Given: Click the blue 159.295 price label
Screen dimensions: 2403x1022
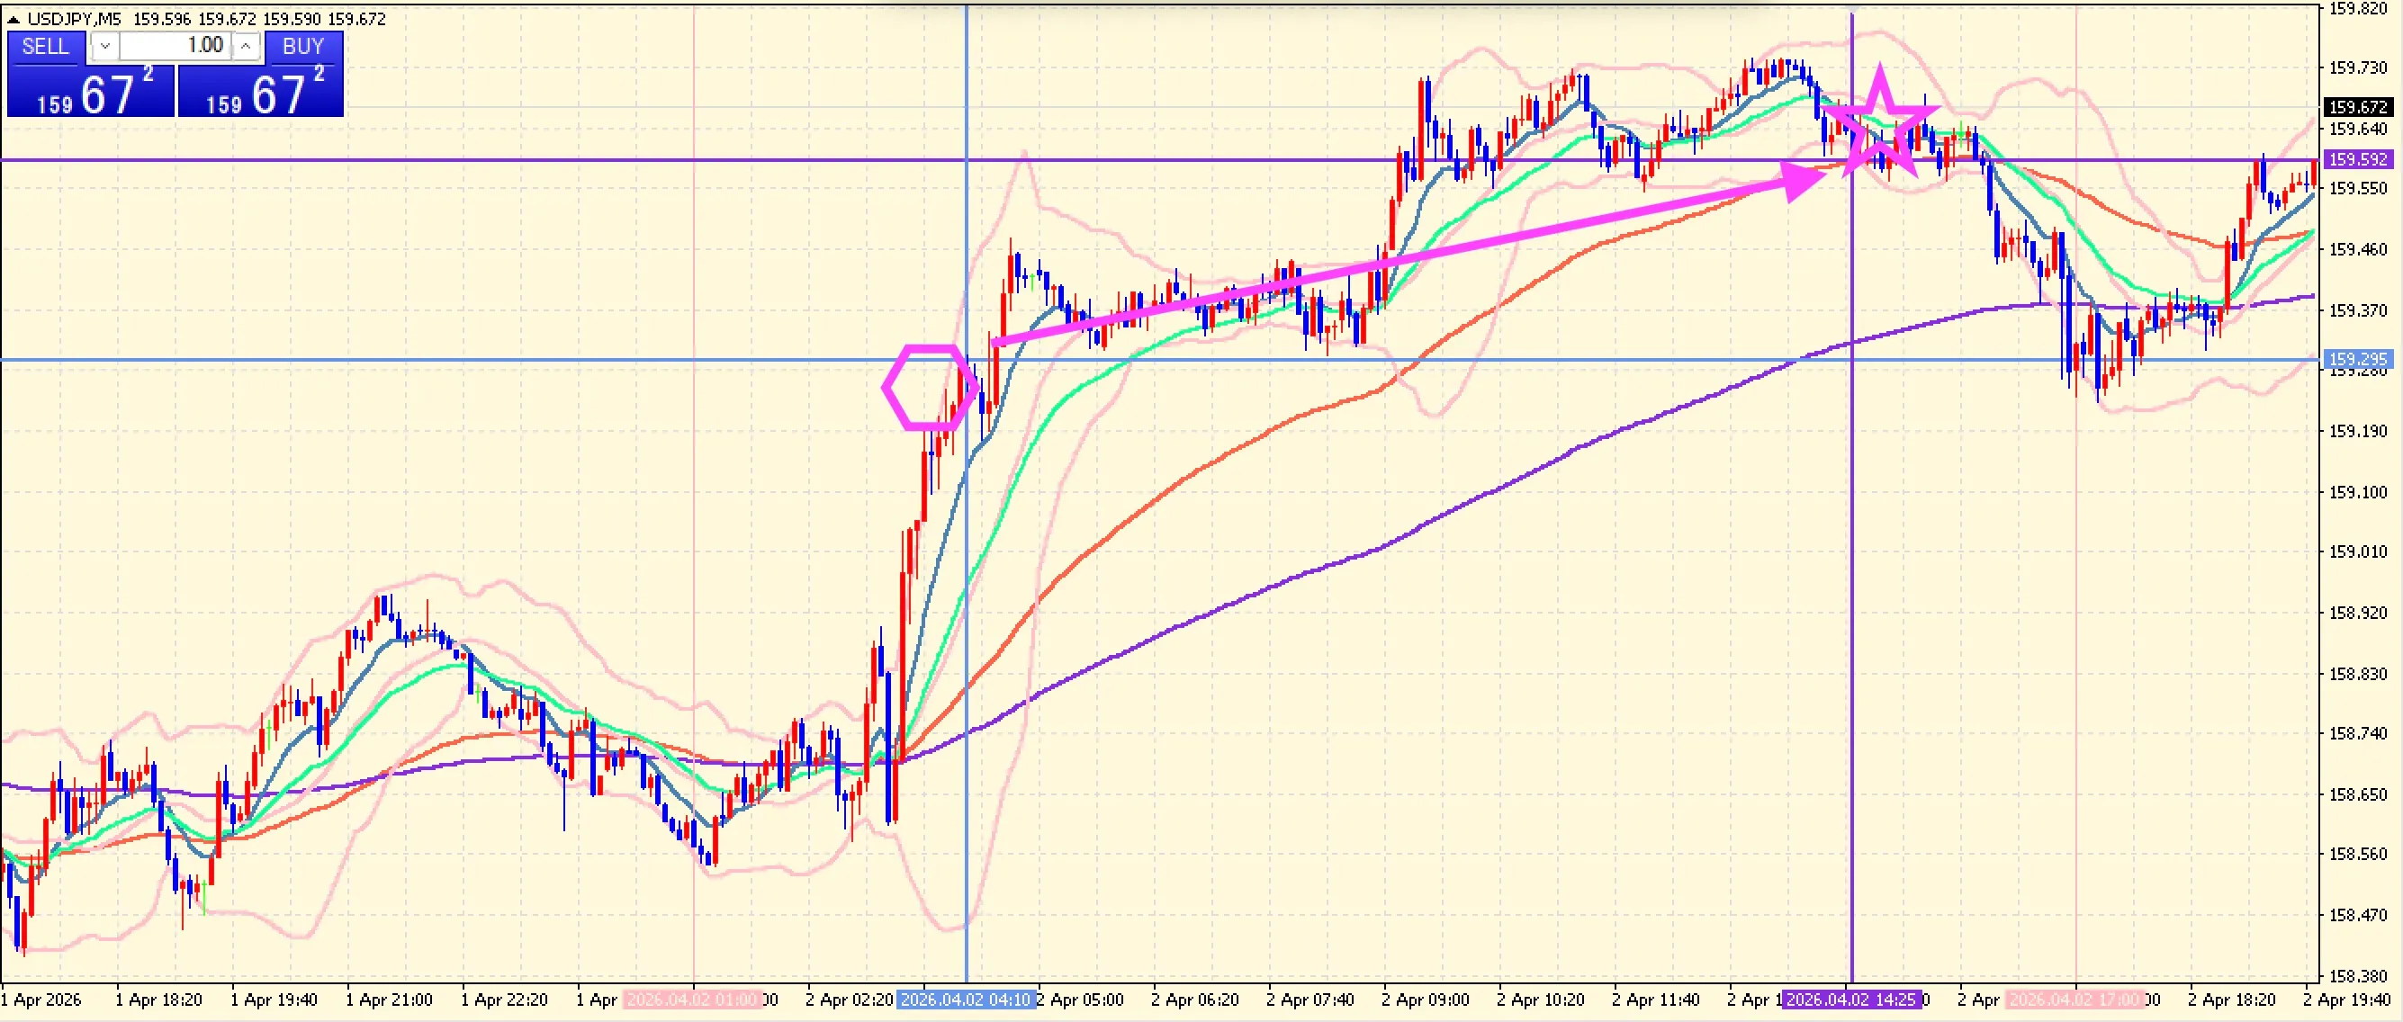Looking at the screenshot, I should click(2357, 359).
